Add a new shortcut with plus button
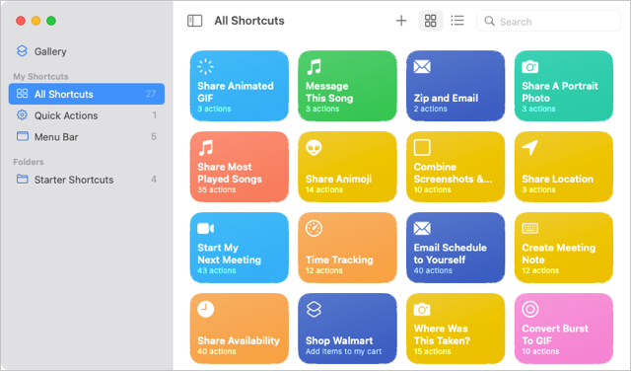This screenshot has width=631, height=371. pyautogui.click(x=401, y=21)
